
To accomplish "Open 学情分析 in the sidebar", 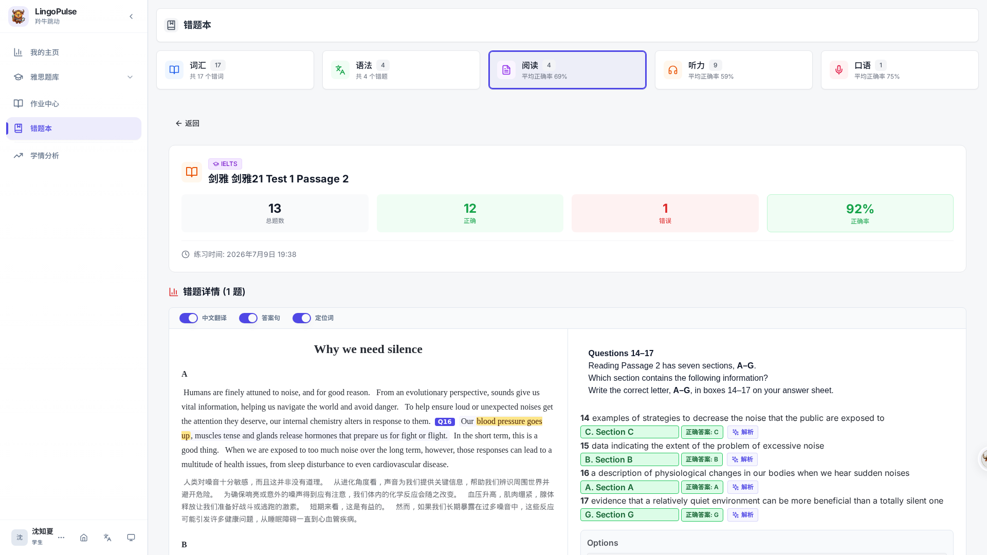I will coord(74,156).
